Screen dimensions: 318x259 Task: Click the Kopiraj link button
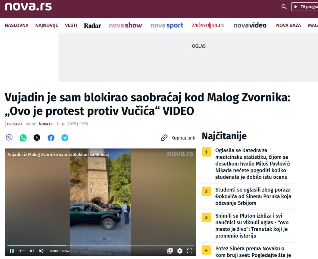tap(178, 138)
